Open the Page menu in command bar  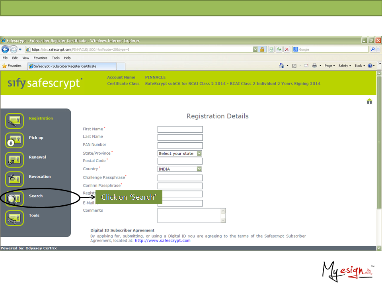click(329, 66)
